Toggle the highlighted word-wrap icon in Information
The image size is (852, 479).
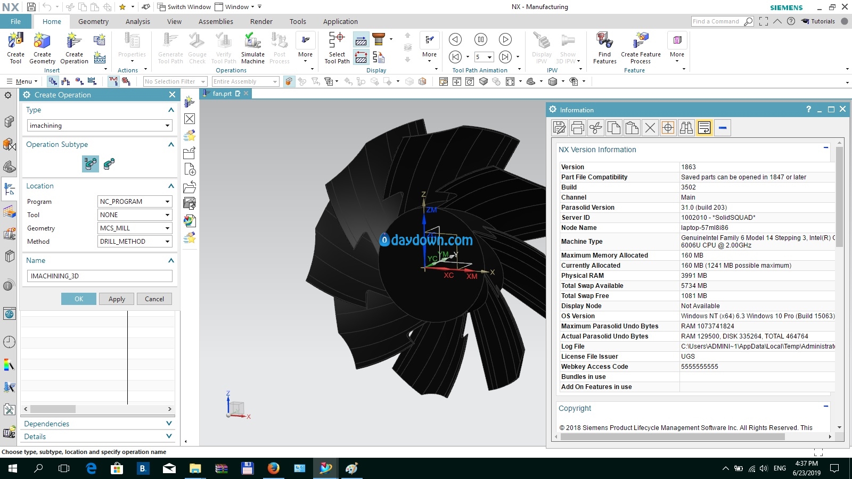tap(704, 128)
